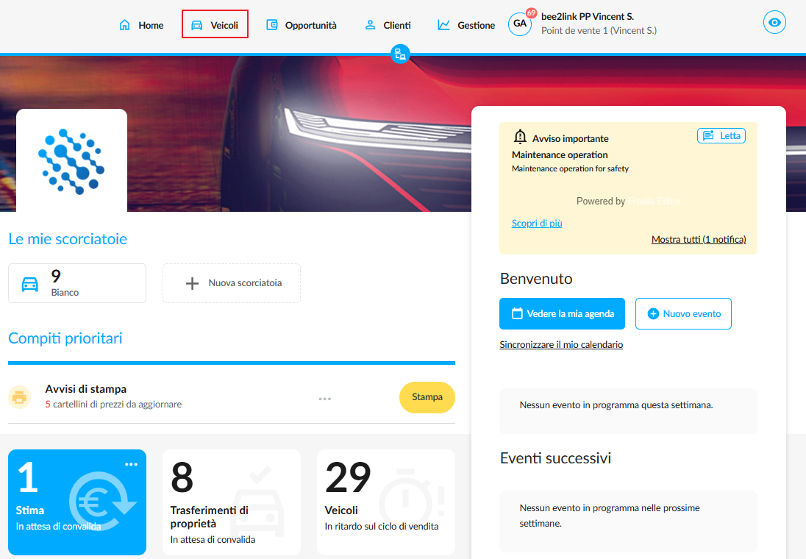The height and width of the screenshot is (559, 806).
Task: Open the Clienti menu
Action: (388, 25)
